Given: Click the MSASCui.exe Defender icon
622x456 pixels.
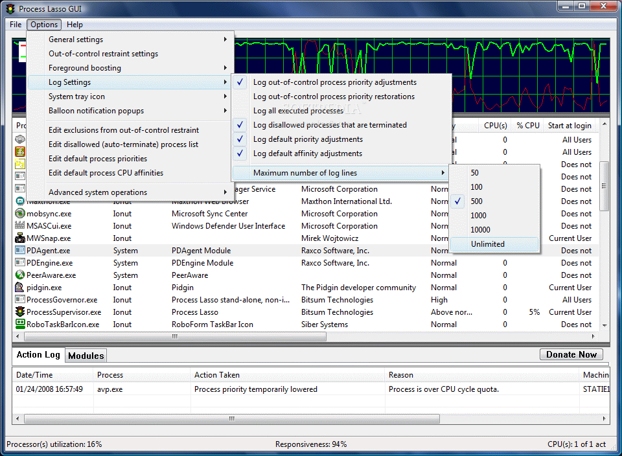Looking at the screenshot, I should coord(20,225).
